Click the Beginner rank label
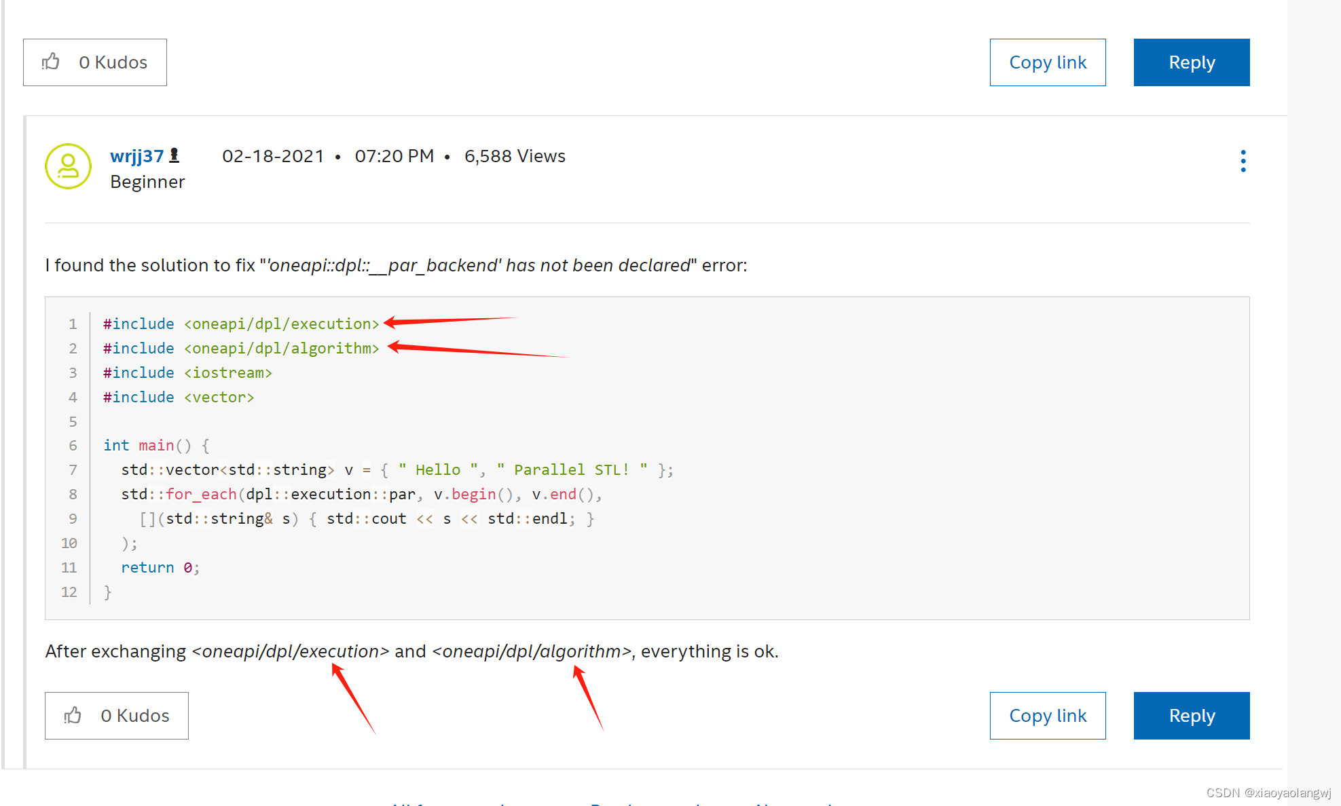 point(147,182)
